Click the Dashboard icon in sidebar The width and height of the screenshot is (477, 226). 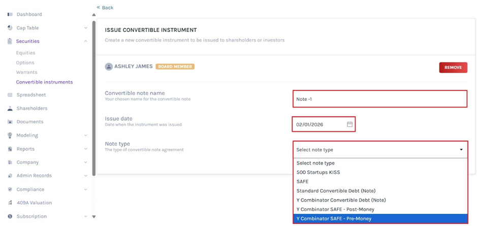point(10,14)
